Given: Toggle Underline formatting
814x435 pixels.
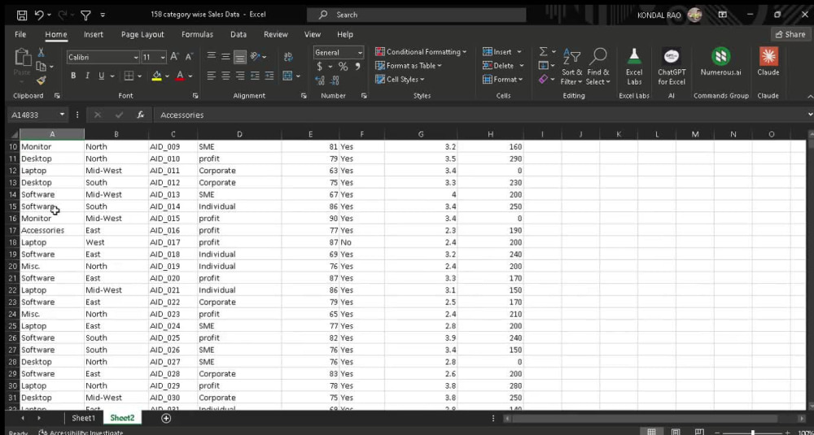Looking at the screenshot, I should pyautogui.click(x=101, y=76).
